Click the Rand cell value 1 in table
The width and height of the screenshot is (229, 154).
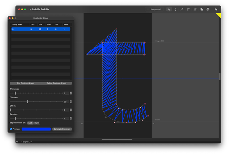pos(64,29)
